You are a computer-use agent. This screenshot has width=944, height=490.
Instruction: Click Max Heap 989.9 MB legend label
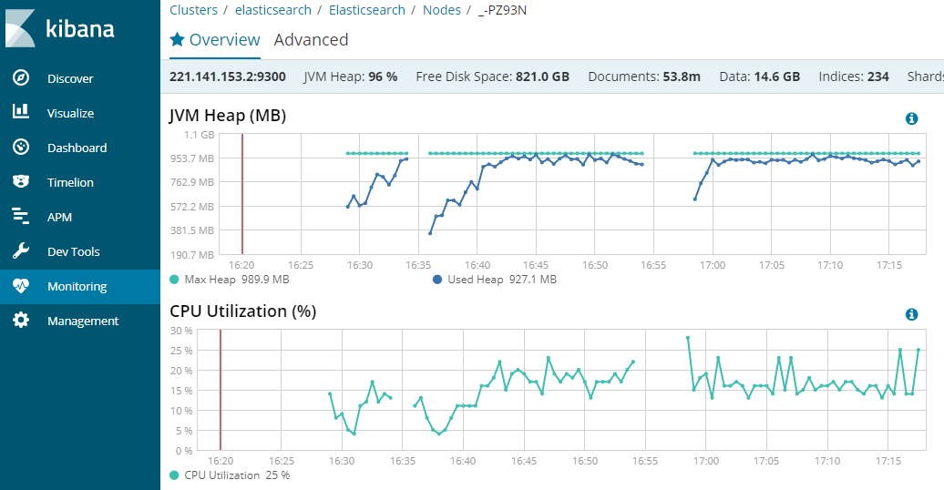(237, 280)
